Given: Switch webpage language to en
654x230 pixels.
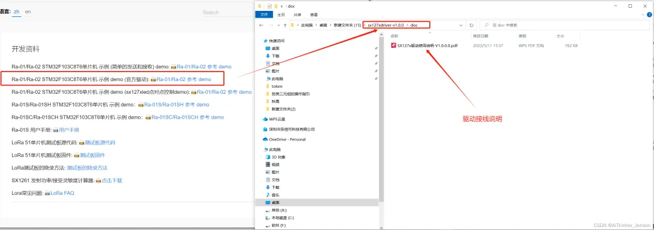Looking at the screenshot, I should pyautogui.click(x=28, y=11).
